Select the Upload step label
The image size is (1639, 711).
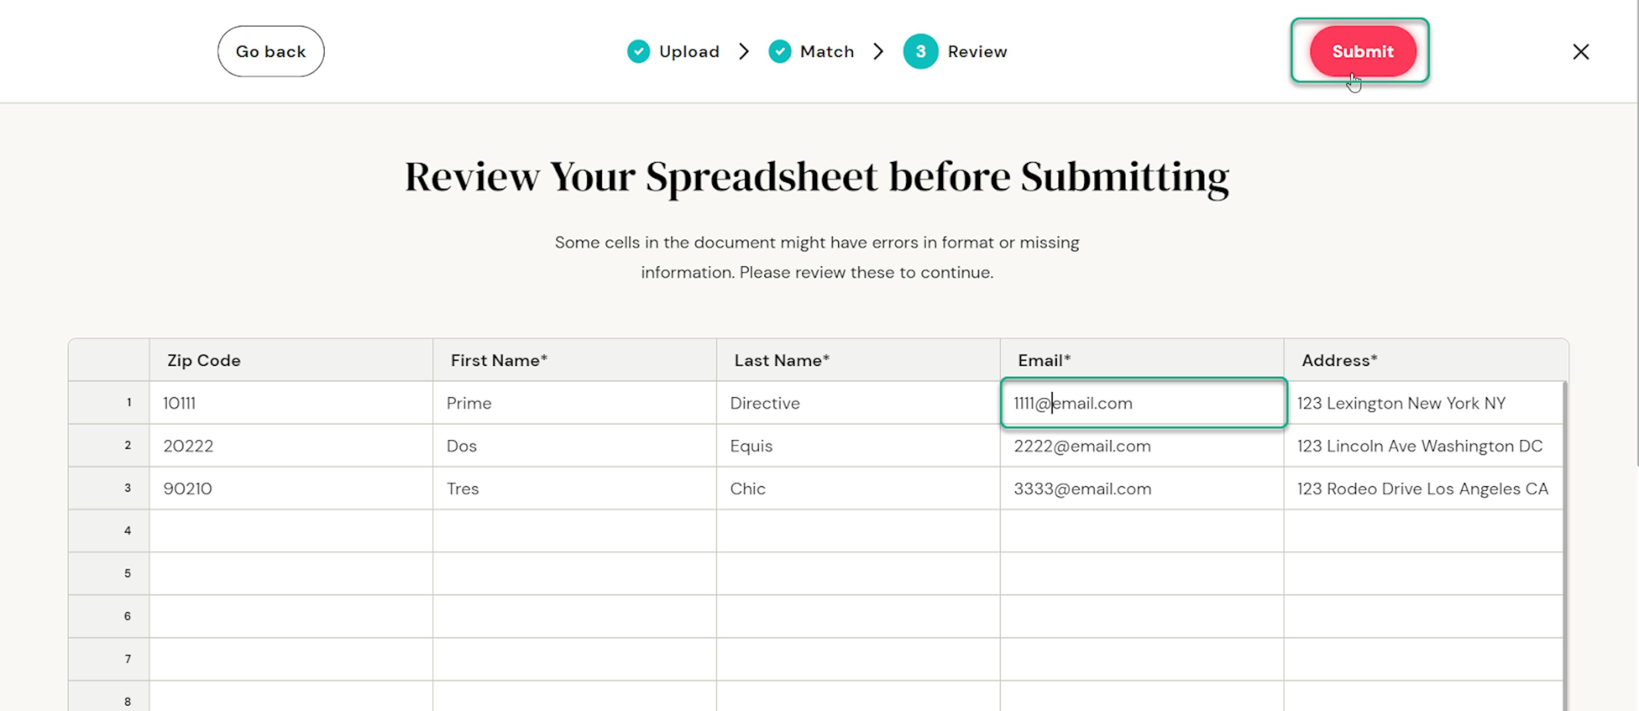(688, 52)
